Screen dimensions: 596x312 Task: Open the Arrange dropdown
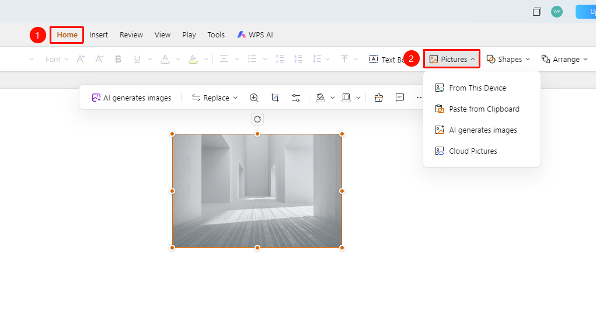pos(564,60)
